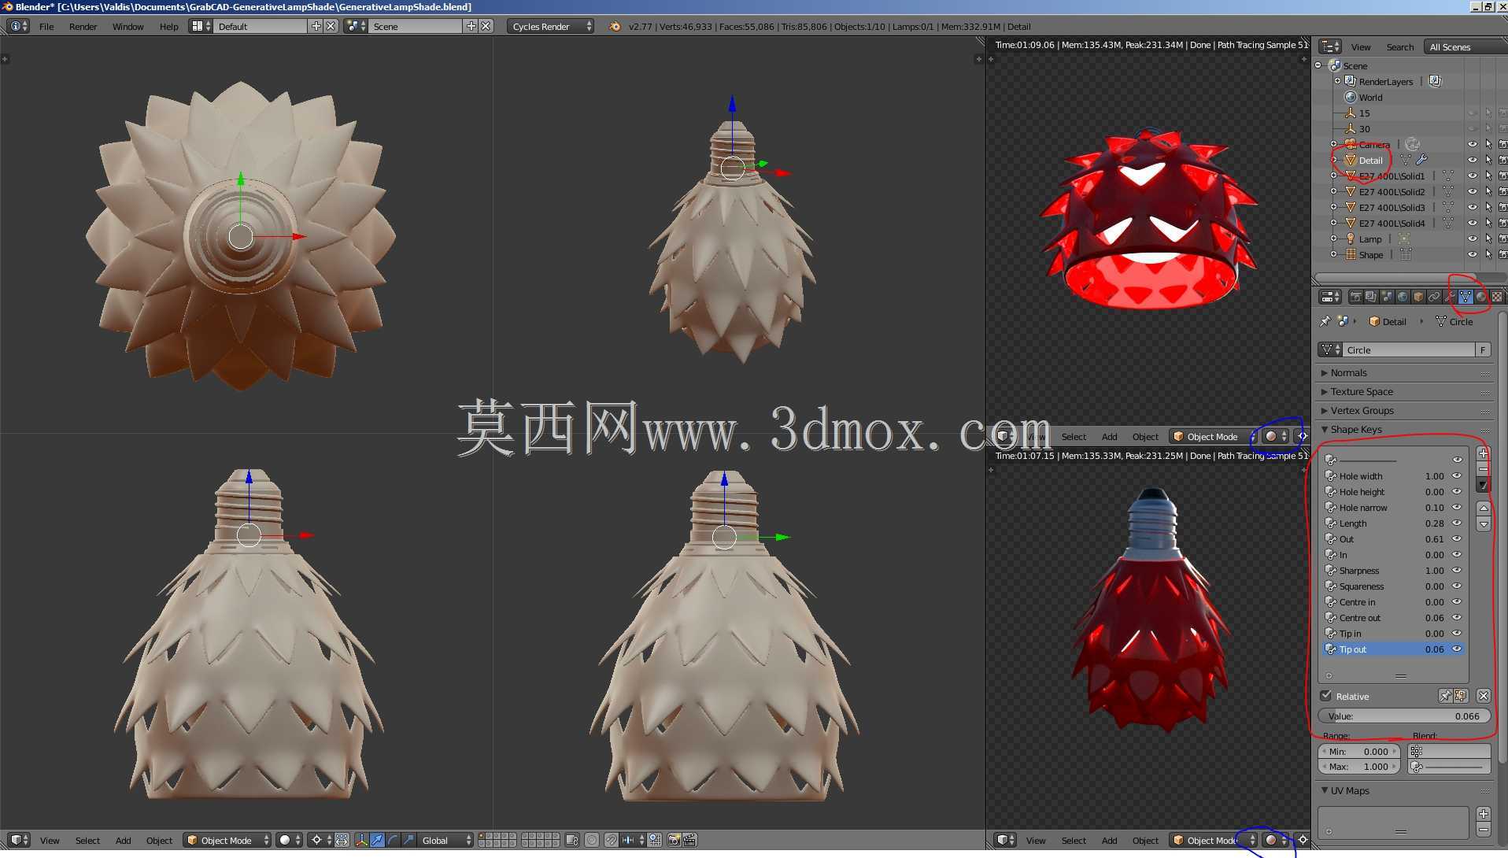Open the Constraints properties tab (chain icon)
Screen dimensions: 1508x858
1435,297
